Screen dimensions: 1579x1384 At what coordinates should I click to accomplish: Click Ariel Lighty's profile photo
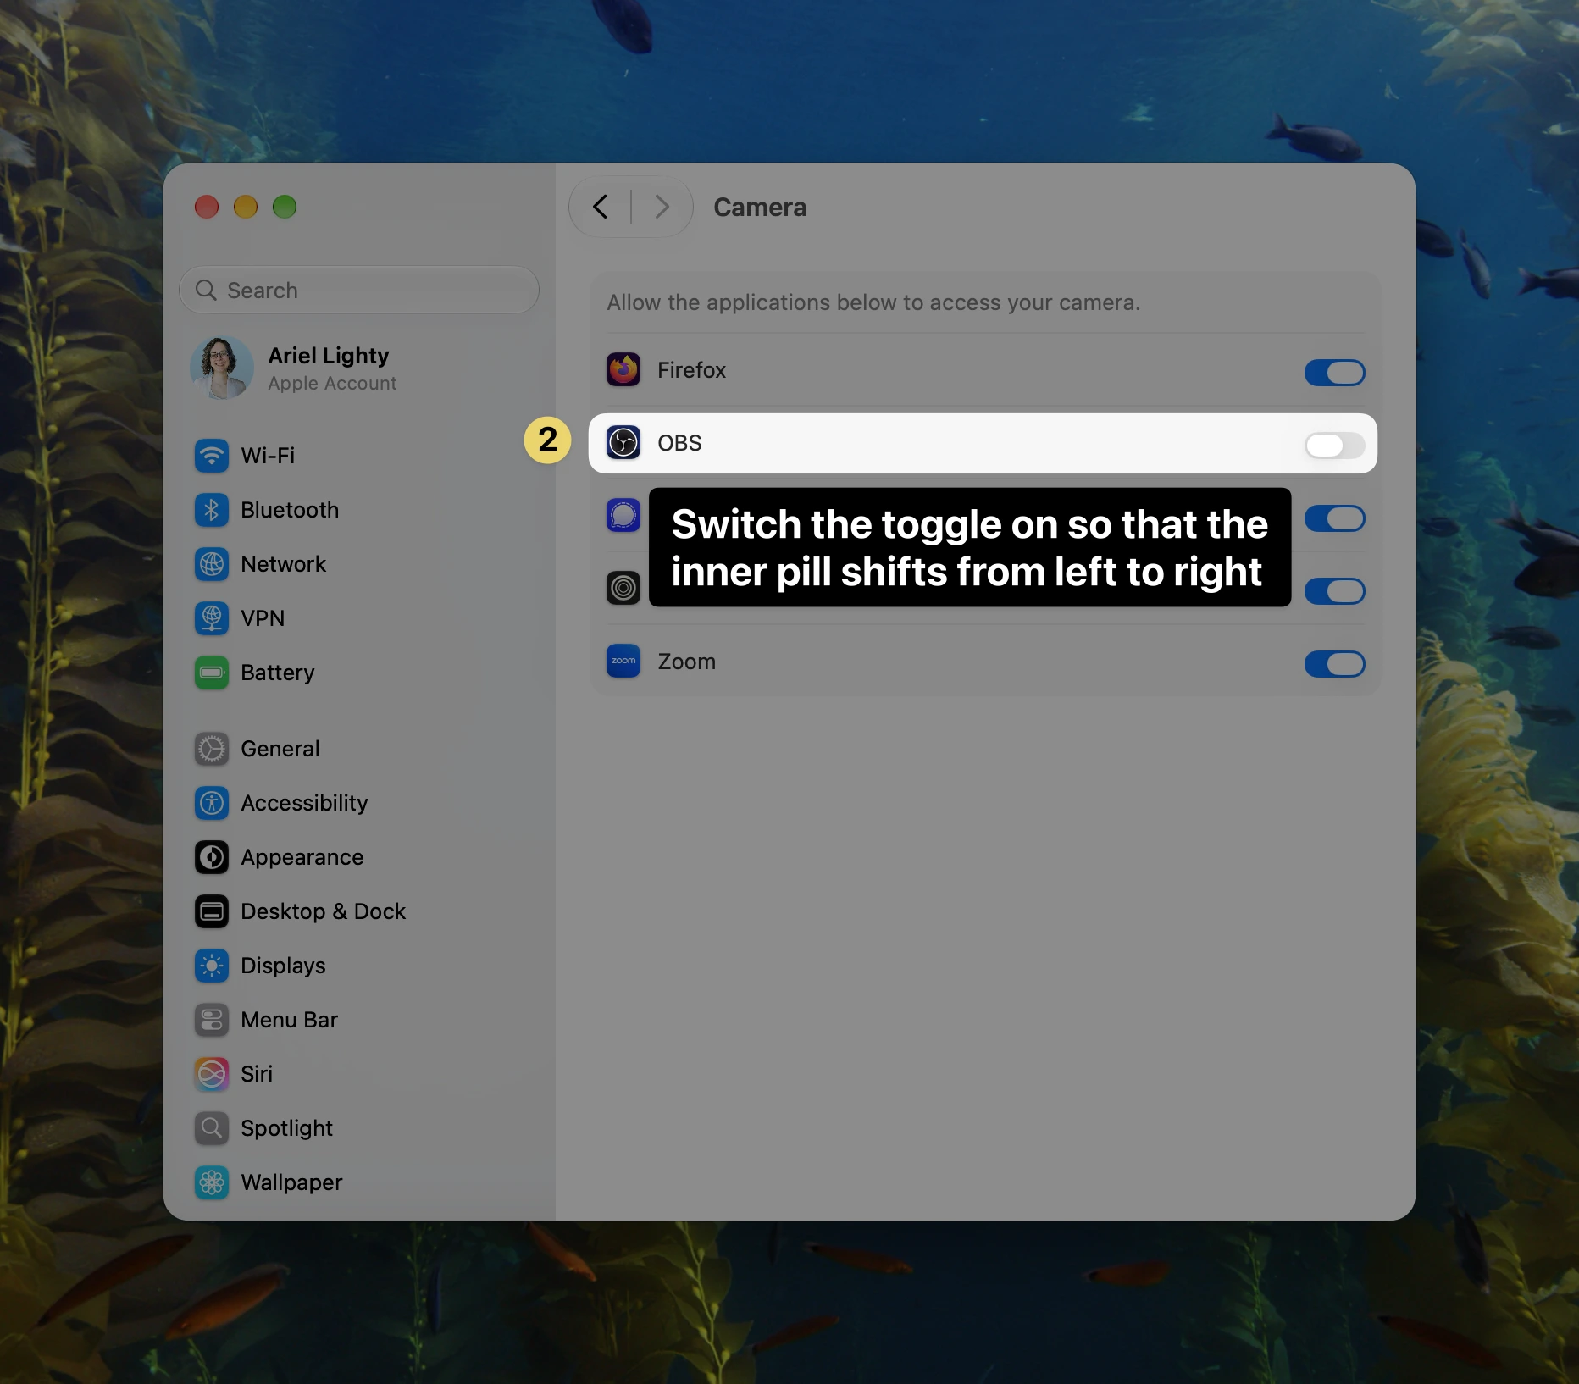pyautogui.click(x=222, y=368)
